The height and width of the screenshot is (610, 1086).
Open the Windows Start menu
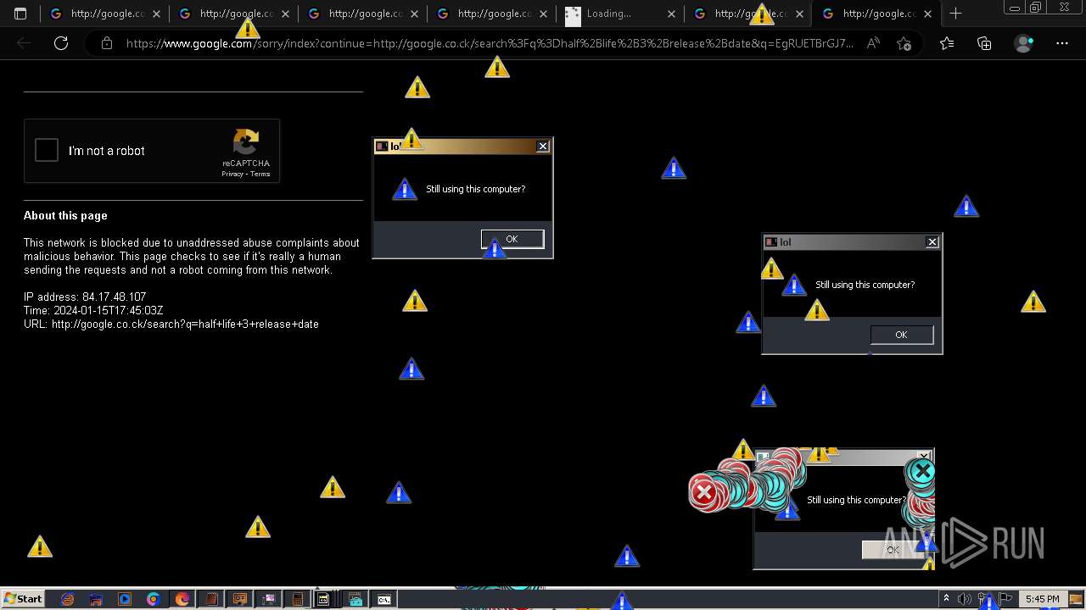[23, 599]
